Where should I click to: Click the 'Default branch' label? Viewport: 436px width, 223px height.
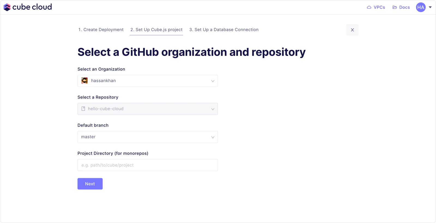[93, 125]
